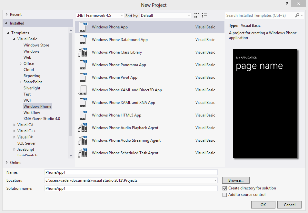Viewport: 308px width, 213px height.
Task: Click the XAML and Direct3D App icon
Action: (83, 90)
